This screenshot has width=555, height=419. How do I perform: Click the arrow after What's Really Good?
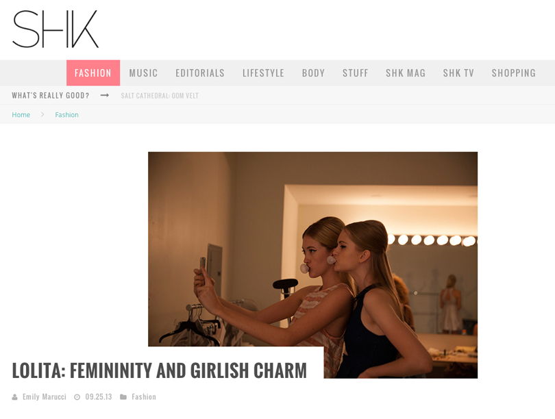[104, 95]
